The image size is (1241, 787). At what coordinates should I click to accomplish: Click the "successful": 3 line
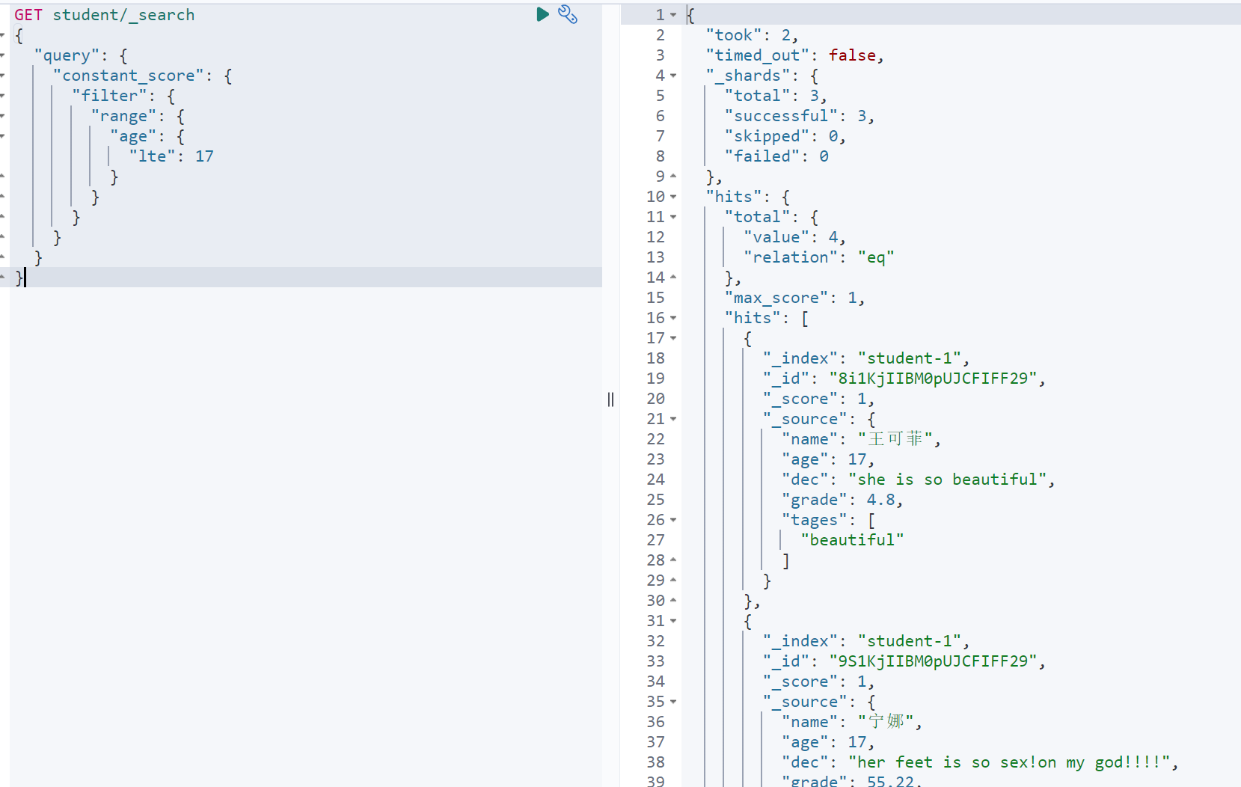coord(799,116)
